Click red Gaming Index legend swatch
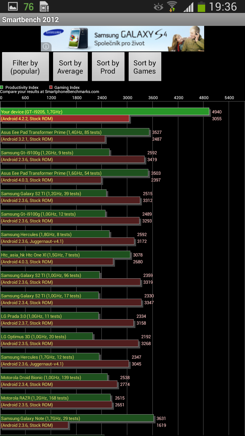 click(51, 88)
